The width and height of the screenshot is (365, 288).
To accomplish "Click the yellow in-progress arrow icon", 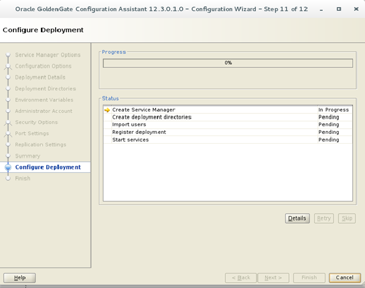I will pyautogui.click(x=107, y=110).
